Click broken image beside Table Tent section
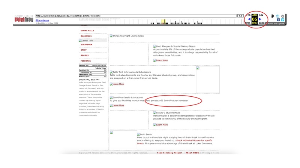Image resolution: width=300 pixels, height=168 pixels. coord(208,80)
